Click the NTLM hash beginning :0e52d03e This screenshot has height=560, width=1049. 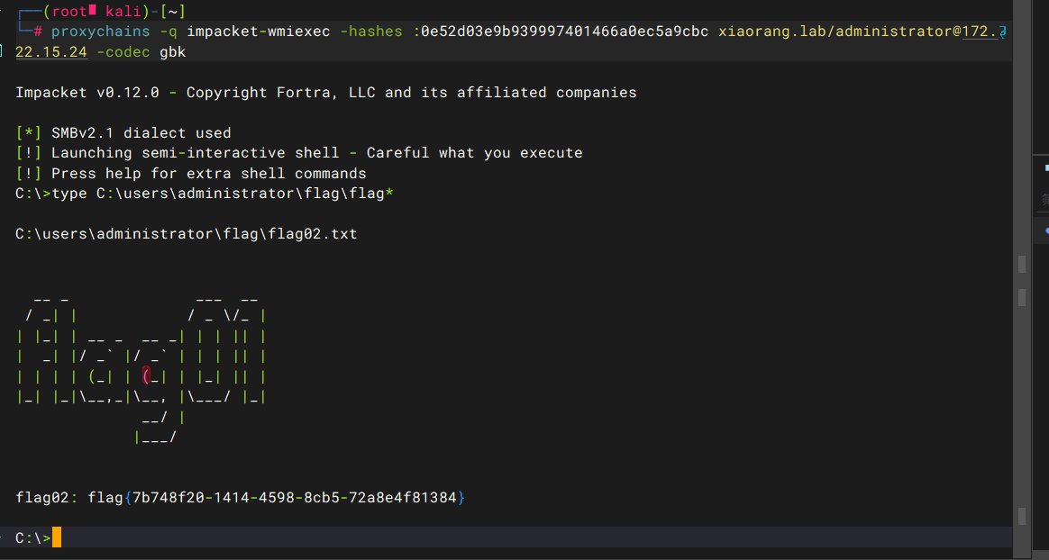(561, 32)
